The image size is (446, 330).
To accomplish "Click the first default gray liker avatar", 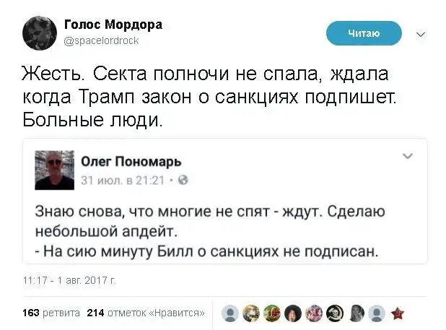I will point(230,313).
